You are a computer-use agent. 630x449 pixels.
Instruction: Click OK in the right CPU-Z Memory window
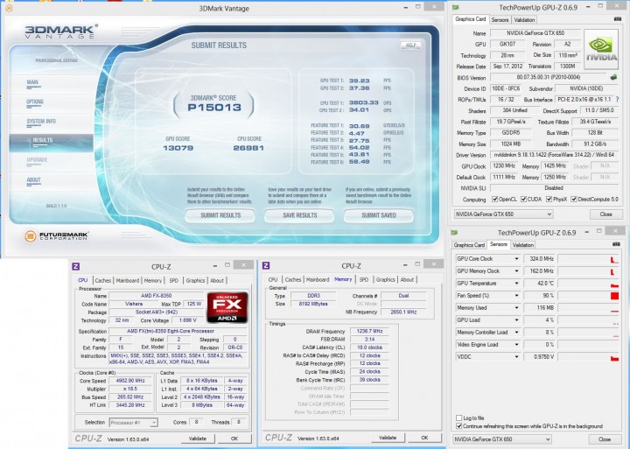pyautogui.click(x=424, y=438)
